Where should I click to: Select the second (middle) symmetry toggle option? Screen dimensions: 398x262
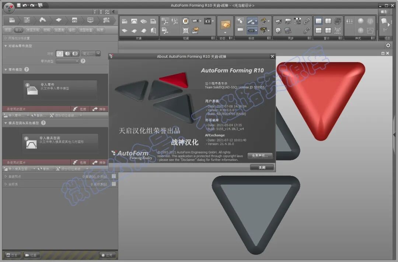(x=67, y=54)
